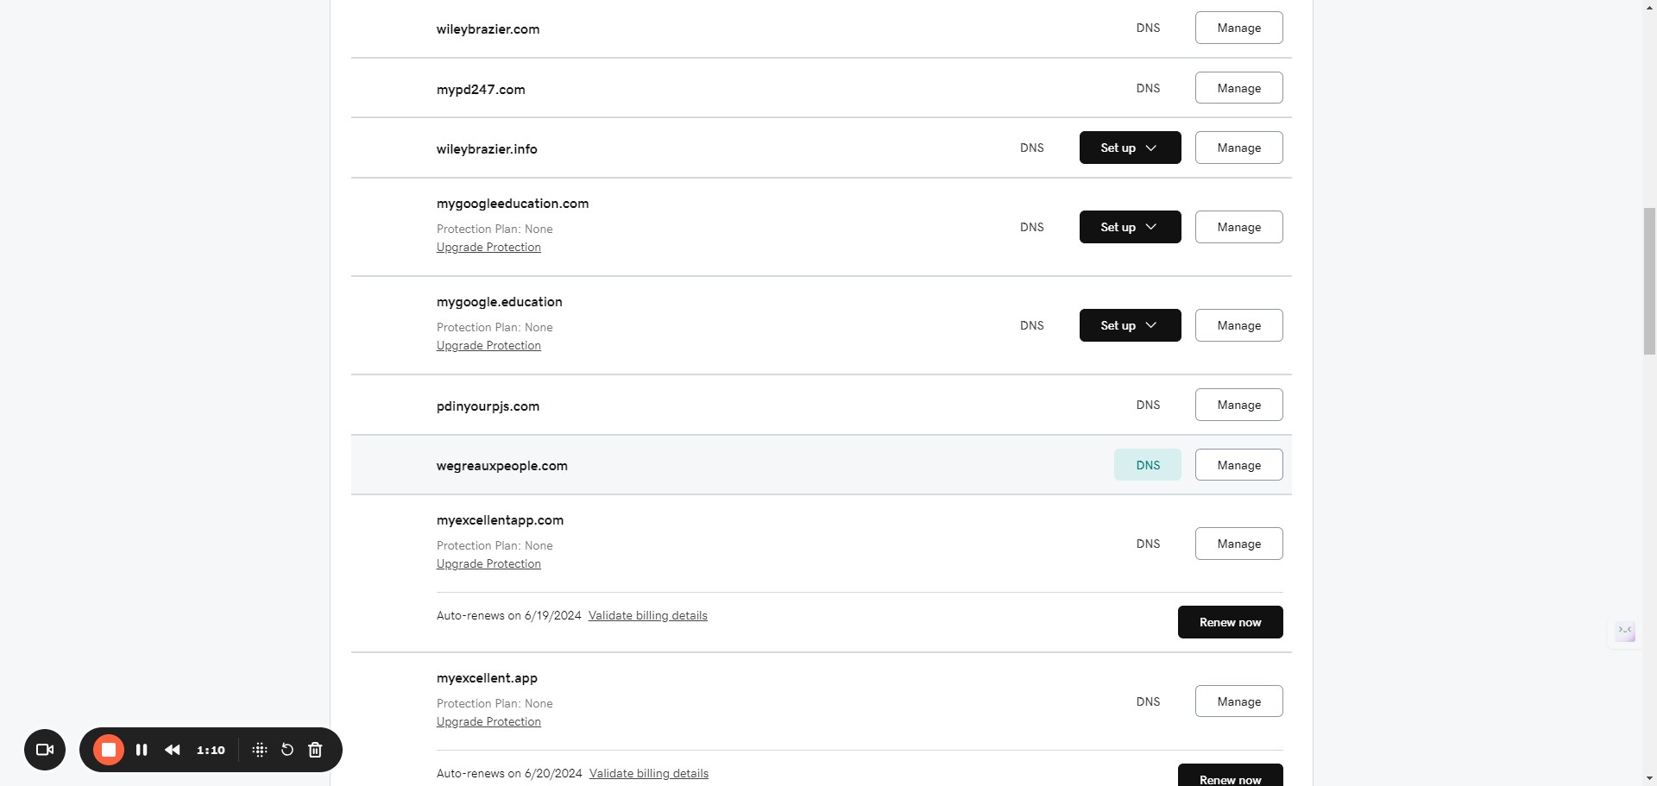The height and width of the screenshot is (786, 1657).
Task: Expand Set up dropdown for wileybrazier.info
Action: click(x=1130, y=148)
